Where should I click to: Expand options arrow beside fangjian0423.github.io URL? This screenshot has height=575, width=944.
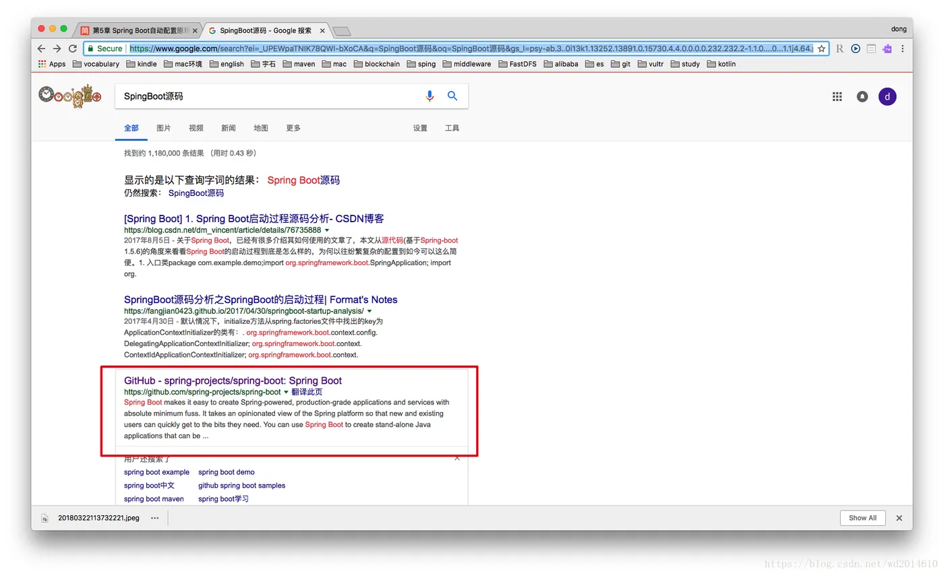(x=370, y=311)
